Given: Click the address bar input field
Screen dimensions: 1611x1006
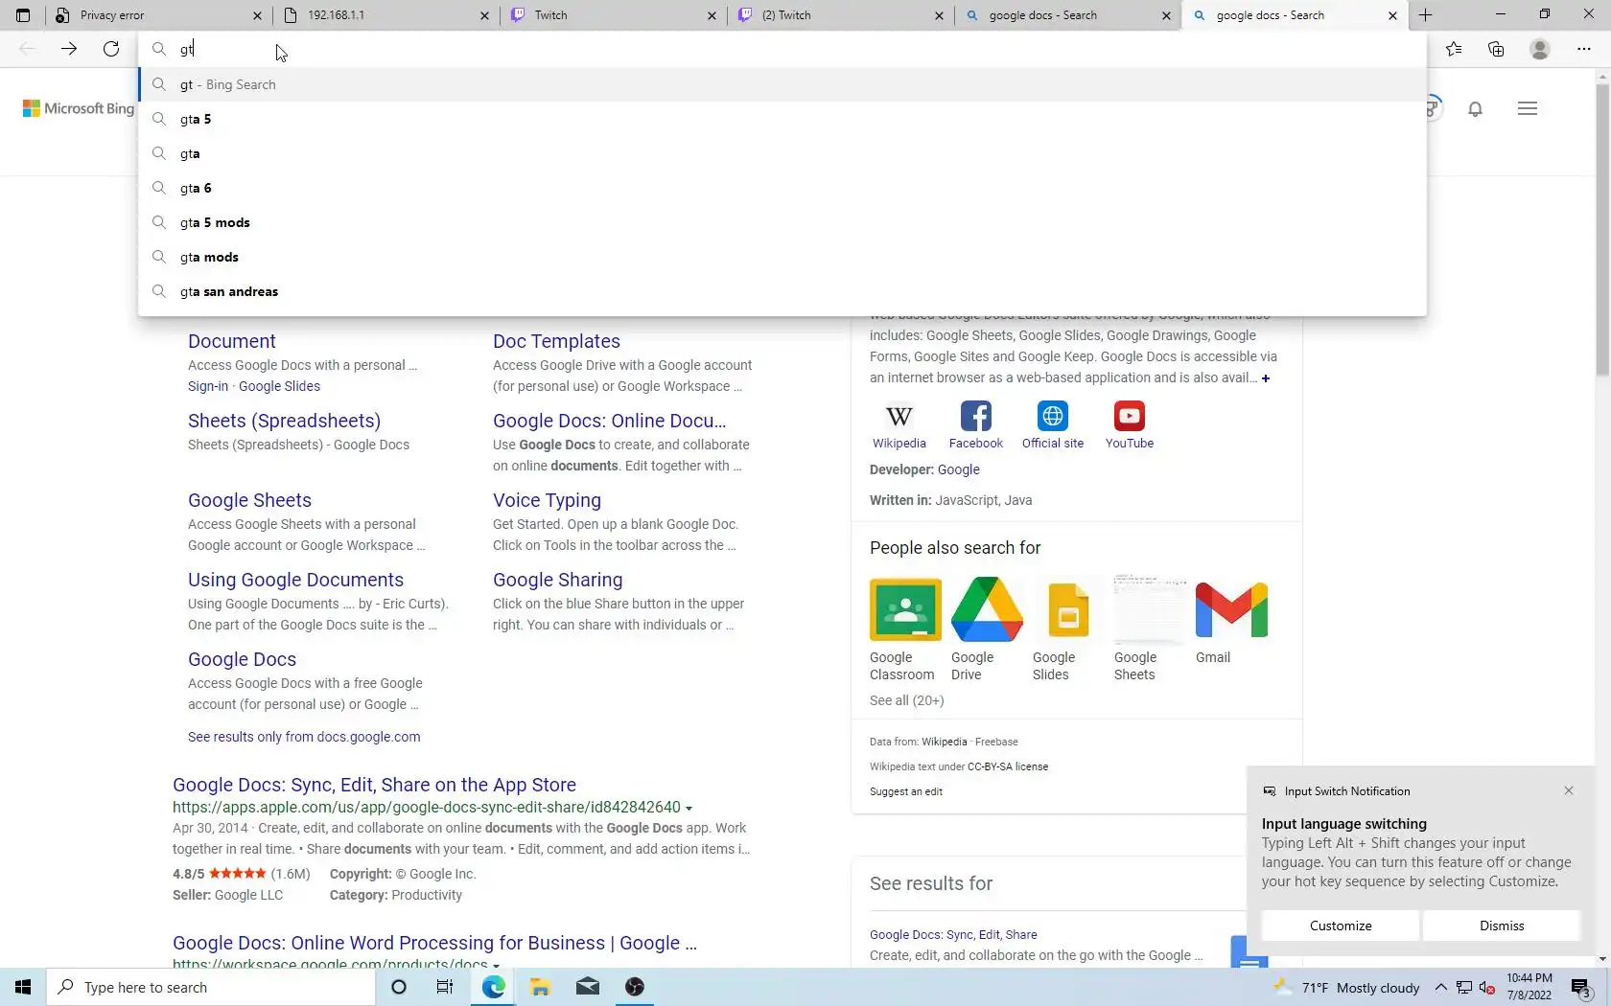Looking at the screenshot, I should [782, 49].
